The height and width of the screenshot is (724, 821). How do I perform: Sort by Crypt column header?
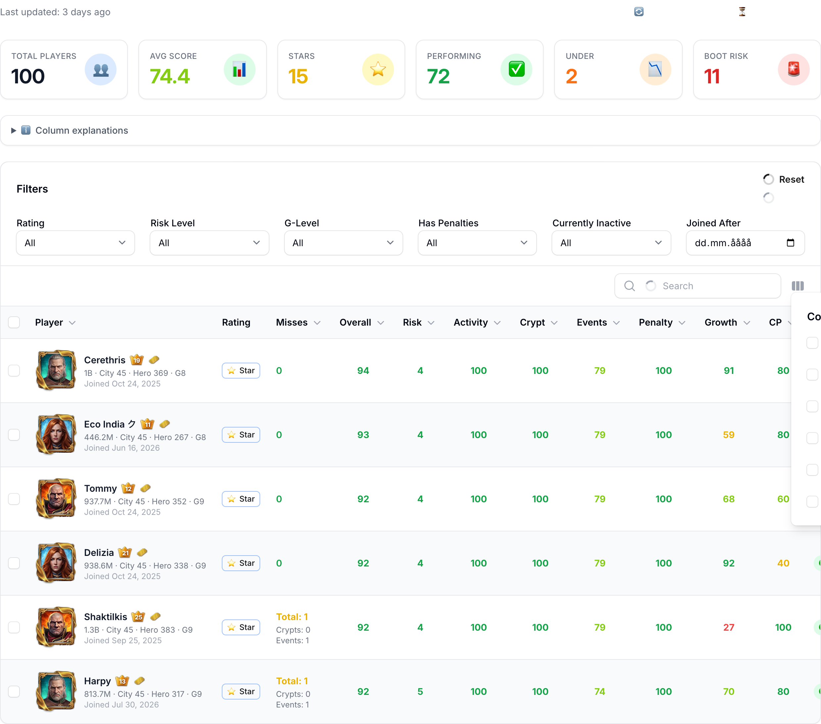tap(538, 322)
